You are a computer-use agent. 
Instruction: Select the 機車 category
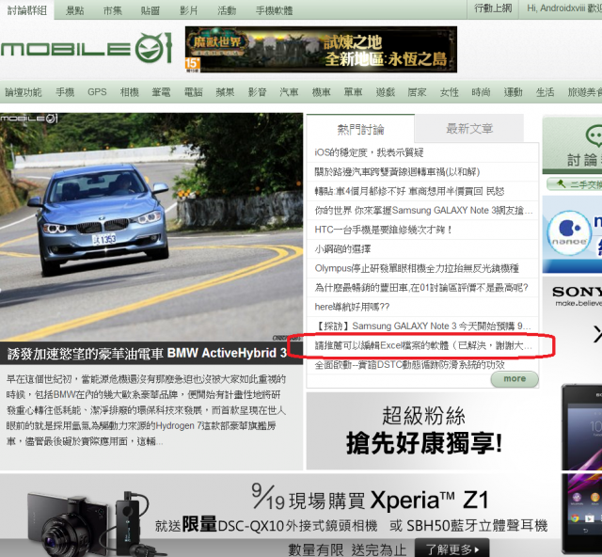(x=322, y=92)
